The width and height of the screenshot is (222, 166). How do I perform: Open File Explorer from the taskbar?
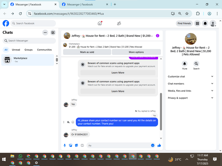pyautogui.click(x=12, y=156)
